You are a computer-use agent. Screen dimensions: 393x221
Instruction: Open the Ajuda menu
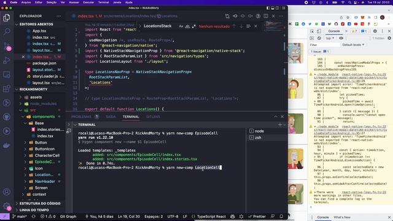click(x=129, y=2)
